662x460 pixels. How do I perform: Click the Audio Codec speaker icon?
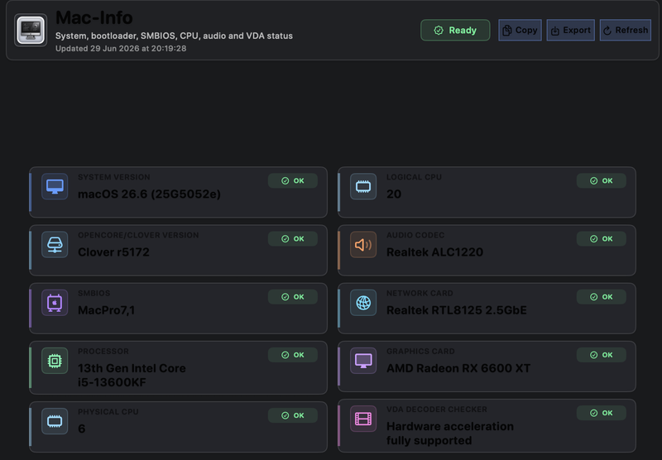363,244
